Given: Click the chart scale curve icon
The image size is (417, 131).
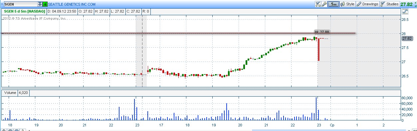Looking at the screenshot, I should (405, 11).
